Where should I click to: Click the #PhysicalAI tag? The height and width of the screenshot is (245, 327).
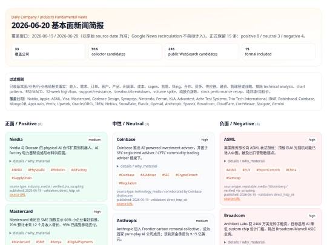[x=36, y=170]
